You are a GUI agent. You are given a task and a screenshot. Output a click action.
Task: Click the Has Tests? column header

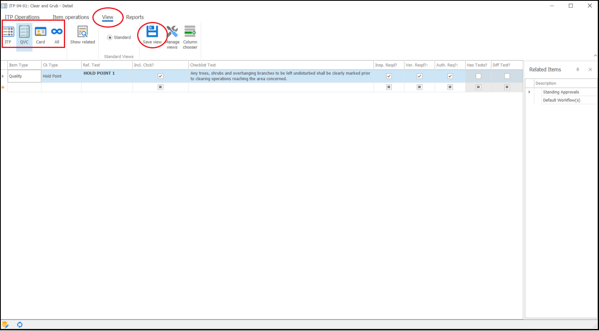(x=478, y=65)
